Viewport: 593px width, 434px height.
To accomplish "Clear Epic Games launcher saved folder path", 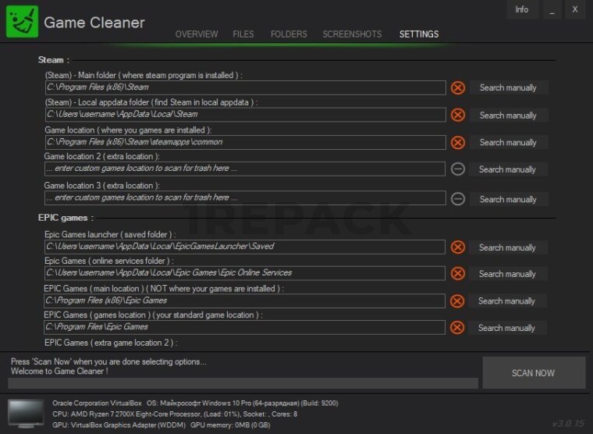I will [458, 247].
